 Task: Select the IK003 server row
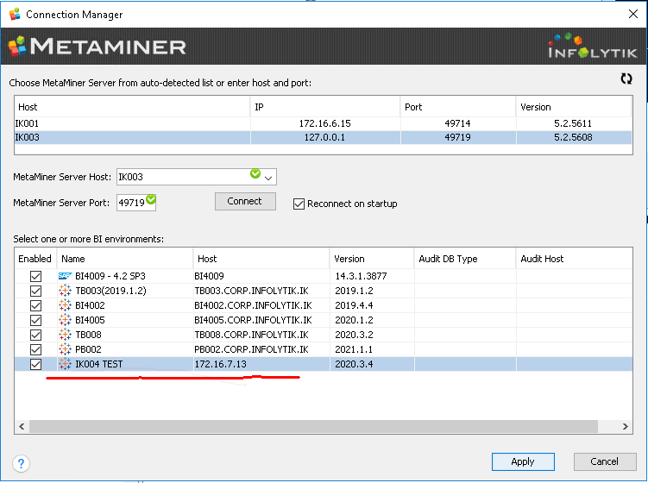(324, 137)
